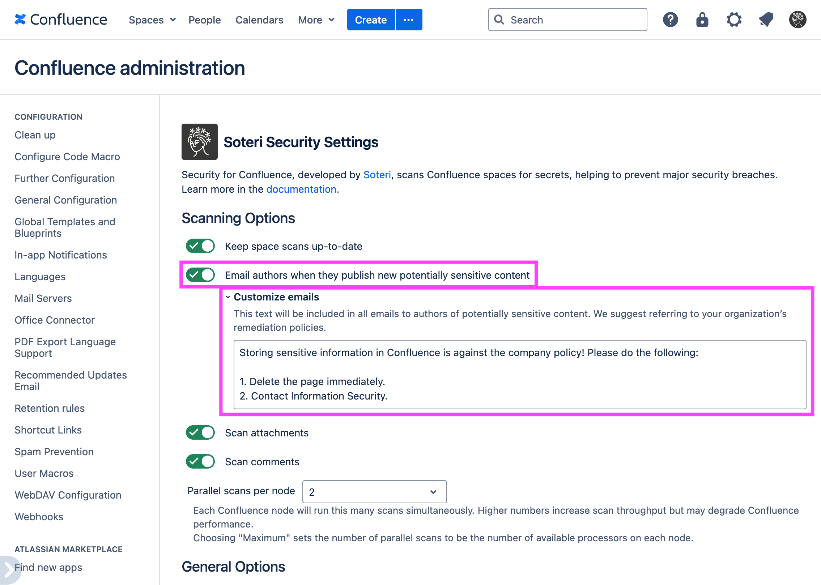
Task: Open the More menu in the navbar
Action: [315, 20]
